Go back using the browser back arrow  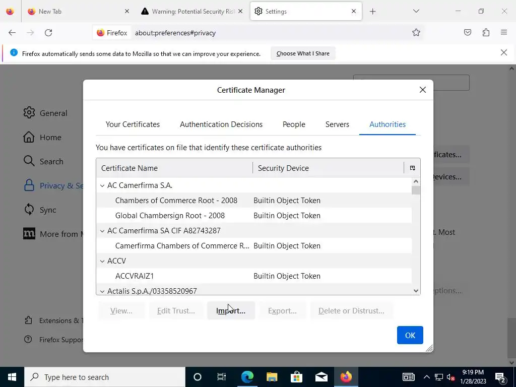pos(12,33)
